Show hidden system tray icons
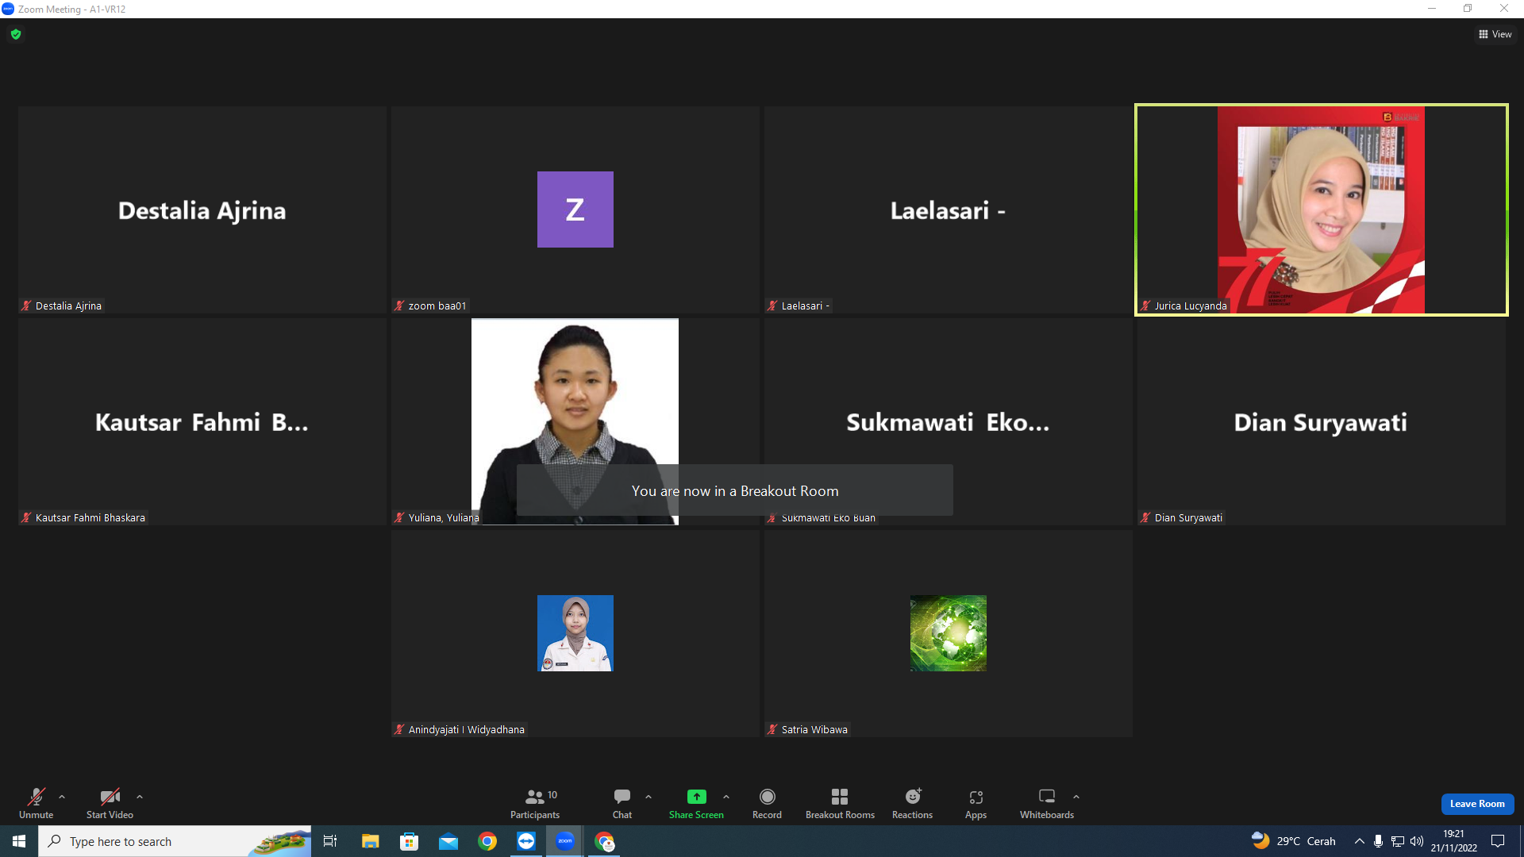The width and height of the screenshot is (1524, 857). point(1360,841)
